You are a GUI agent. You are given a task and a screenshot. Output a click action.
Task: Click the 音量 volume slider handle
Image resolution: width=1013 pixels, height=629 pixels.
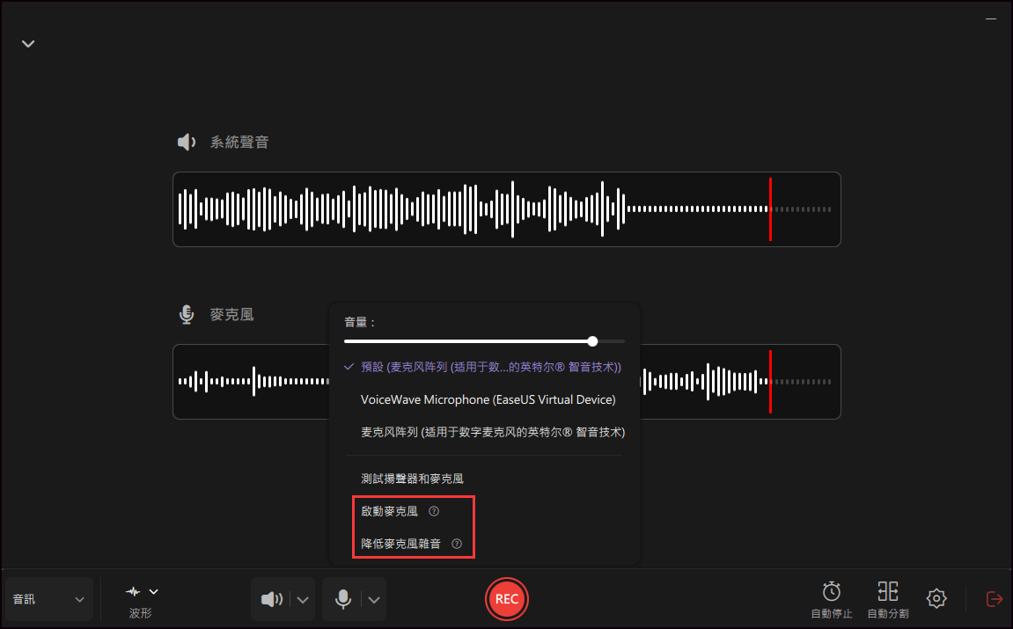coord(592,341)
